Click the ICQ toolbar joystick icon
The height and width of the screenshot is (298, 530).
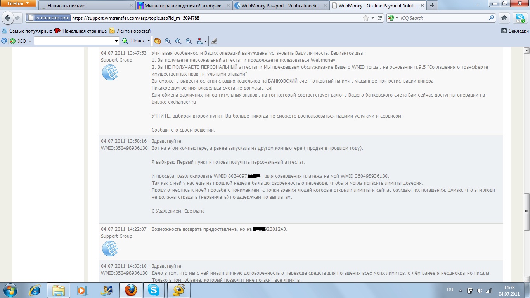pyautogui.click(x=199, y=41)
